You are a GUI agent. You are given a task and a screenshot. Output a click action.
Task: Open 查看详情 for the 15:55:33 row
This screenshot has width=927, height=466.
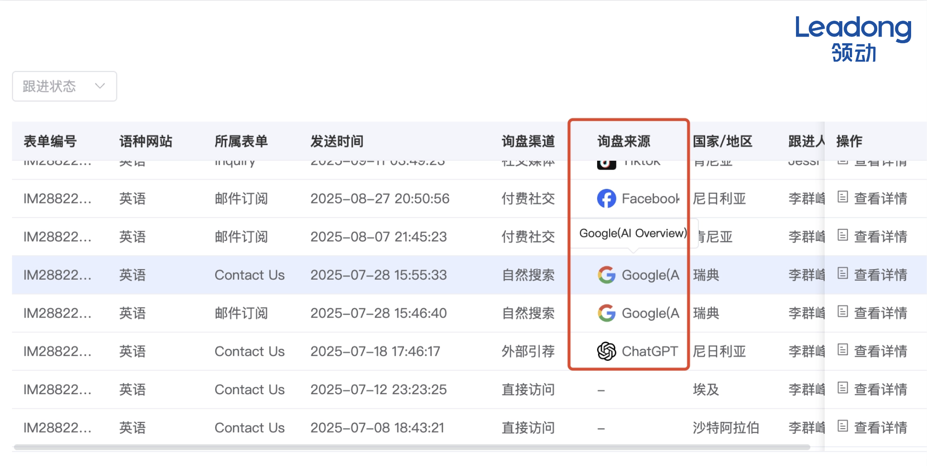[x=880, y=275]
